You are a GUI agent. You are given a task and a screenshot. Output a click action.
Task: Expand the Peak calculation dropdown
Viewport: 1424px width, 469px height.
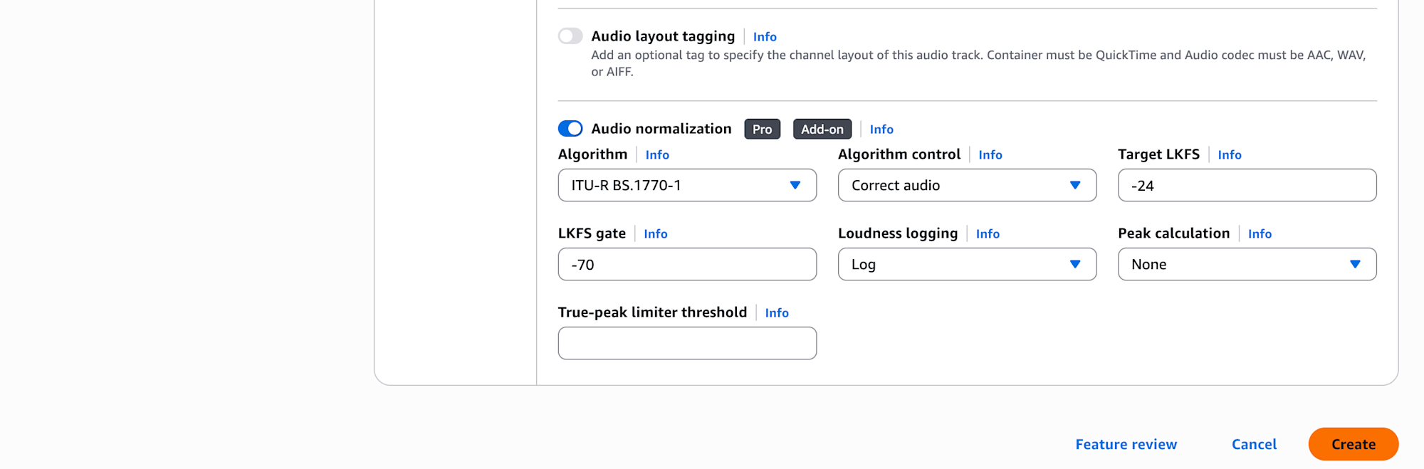1247,264
